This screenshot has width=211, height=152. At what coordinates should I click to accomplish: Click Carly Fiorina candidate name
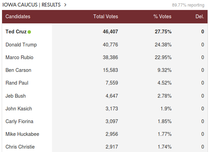pos(19,121)
